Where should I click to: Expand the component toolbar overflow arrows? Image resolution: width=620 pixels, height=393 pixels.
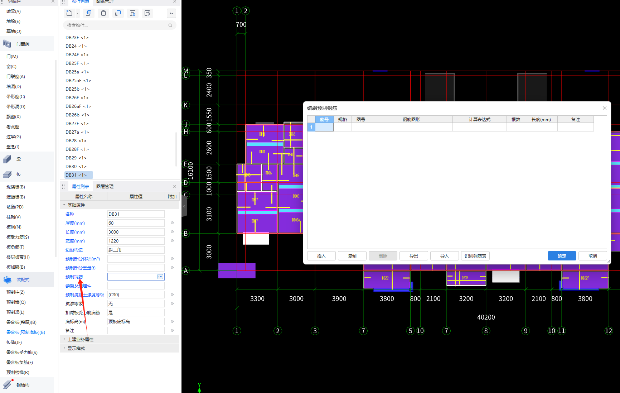point(171,14)
